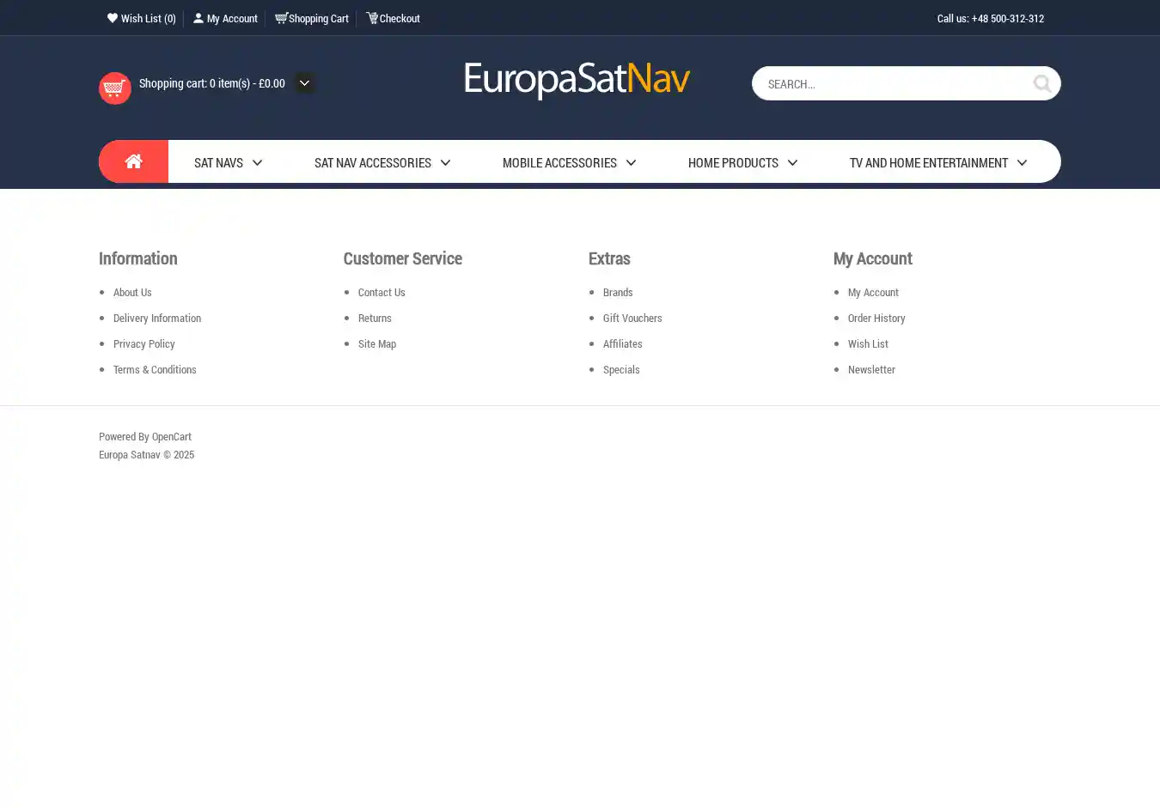Open the TV and Home Entertainment menu
Viewport: 1160px width, 807px height.
[928, 163]
